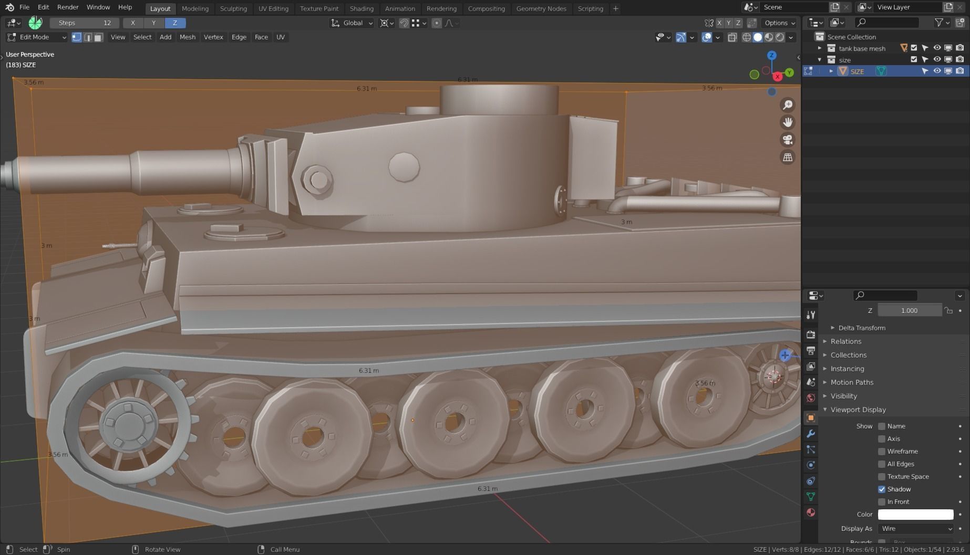Viewport: 970px width, 555px height.
Task: Enable the All Edges checkbox
Action: pos(882,464)
